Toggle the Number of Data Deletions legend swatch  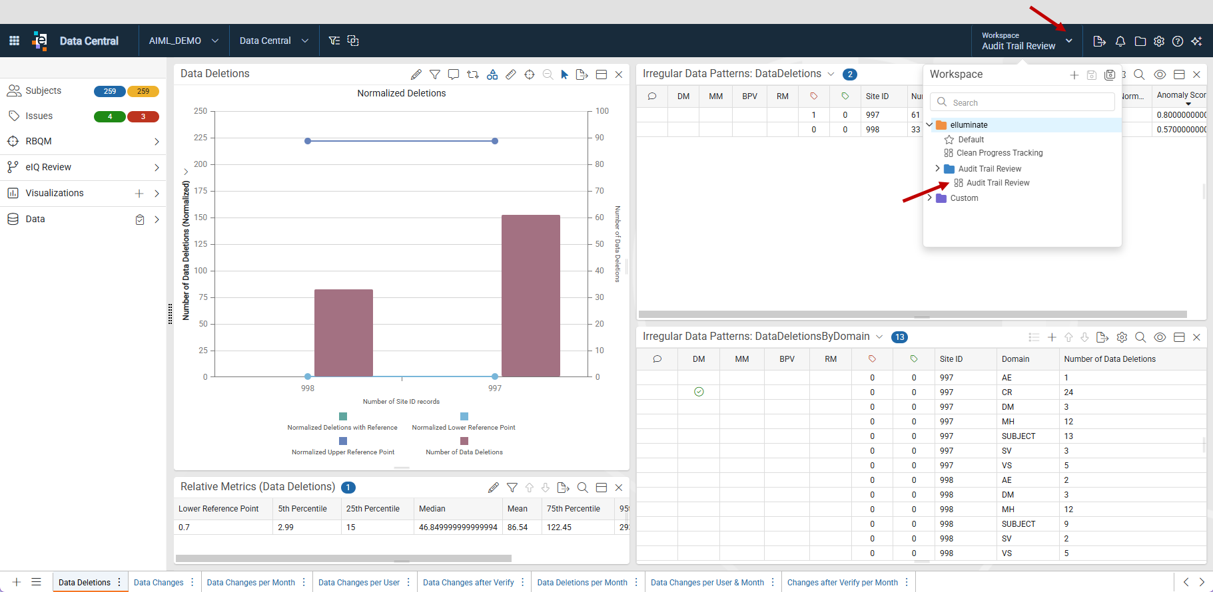pos(464,441)
